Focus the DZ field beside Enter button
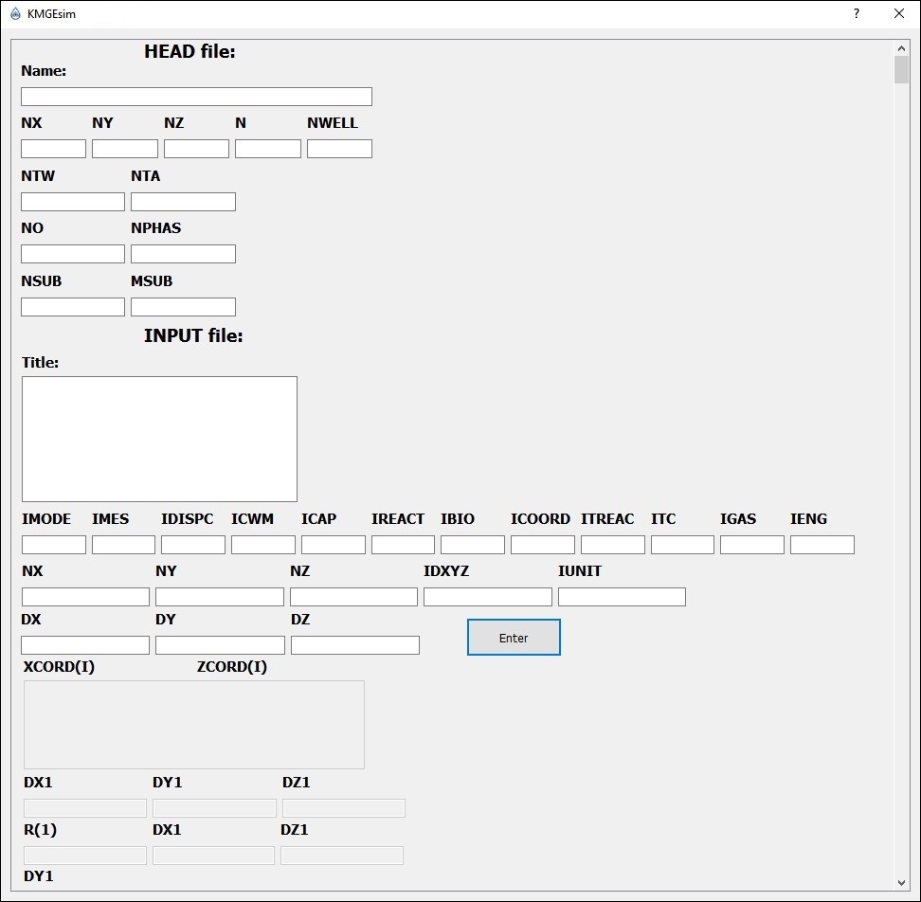921x902 pixels. tap(355, 645)
